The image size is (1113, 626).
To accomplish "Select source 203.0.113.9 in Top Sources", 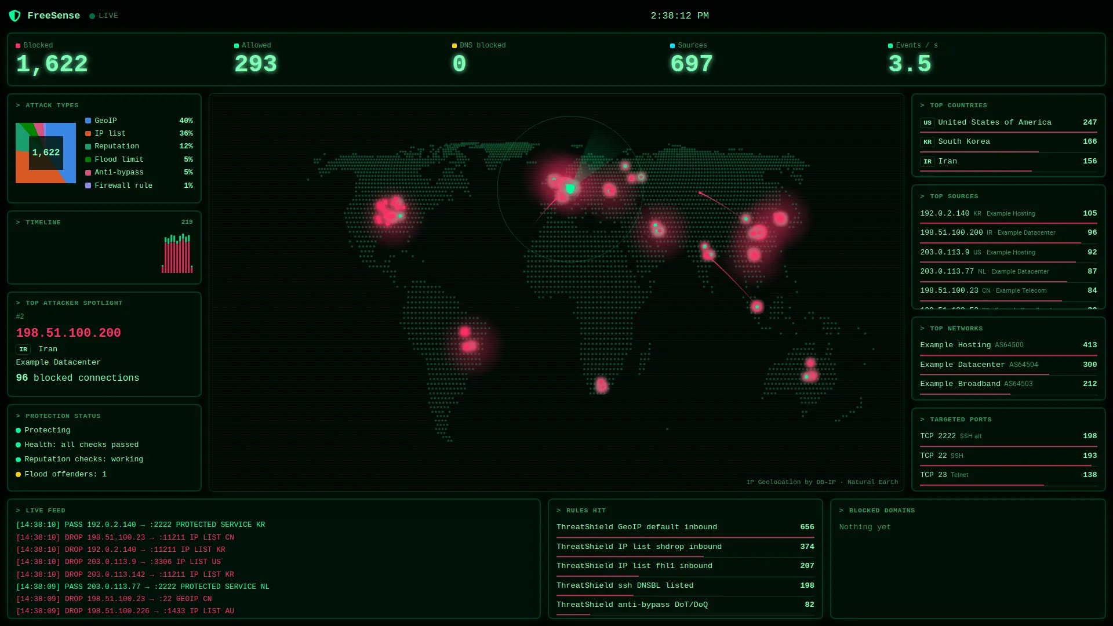I will [1008, 253].
